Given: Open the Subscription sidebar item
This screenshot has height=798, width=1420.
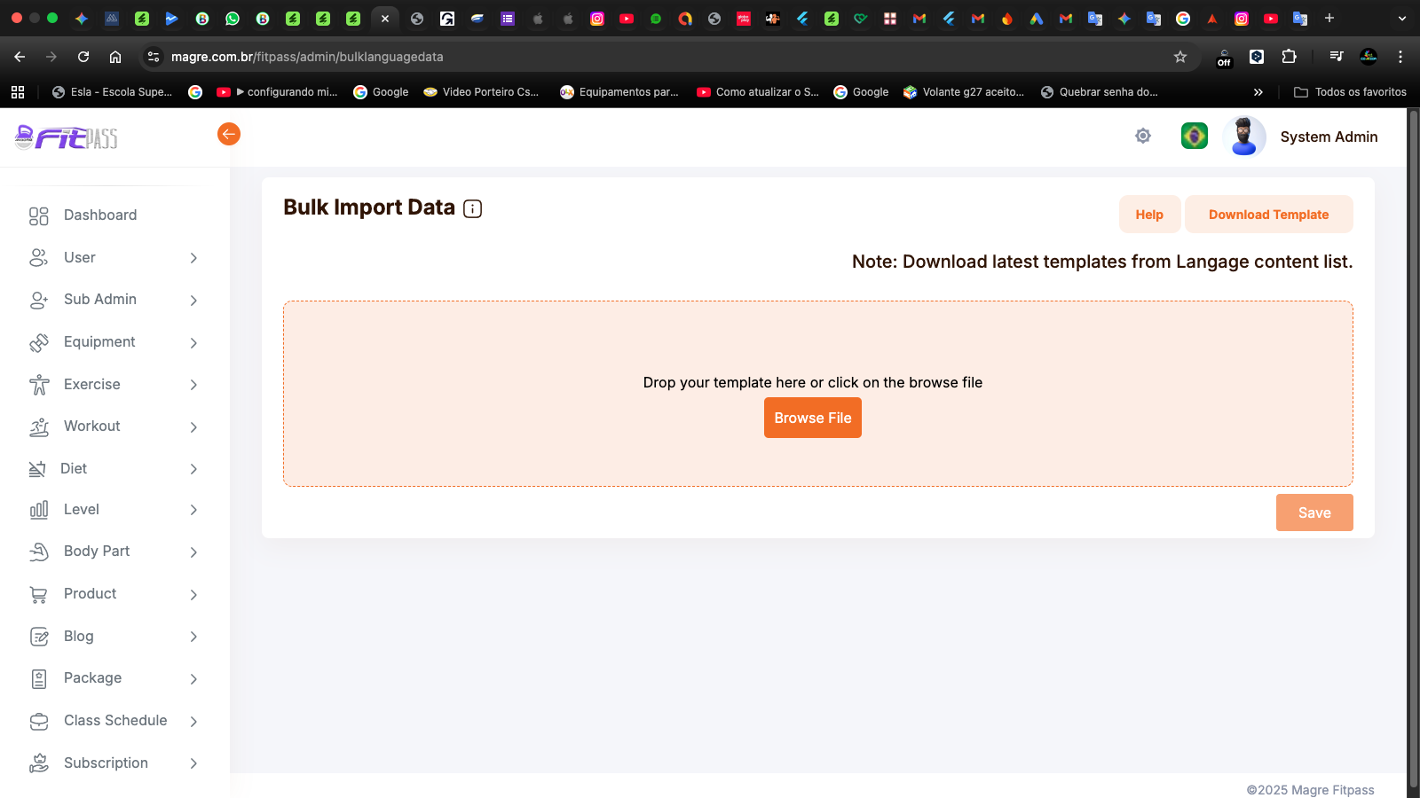Looking at the screenshot, I should (x=106, y=763).
